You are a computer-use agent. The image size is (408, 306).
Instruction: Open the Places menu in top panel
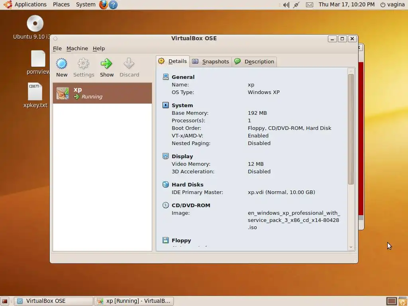[x=61, y=4]
